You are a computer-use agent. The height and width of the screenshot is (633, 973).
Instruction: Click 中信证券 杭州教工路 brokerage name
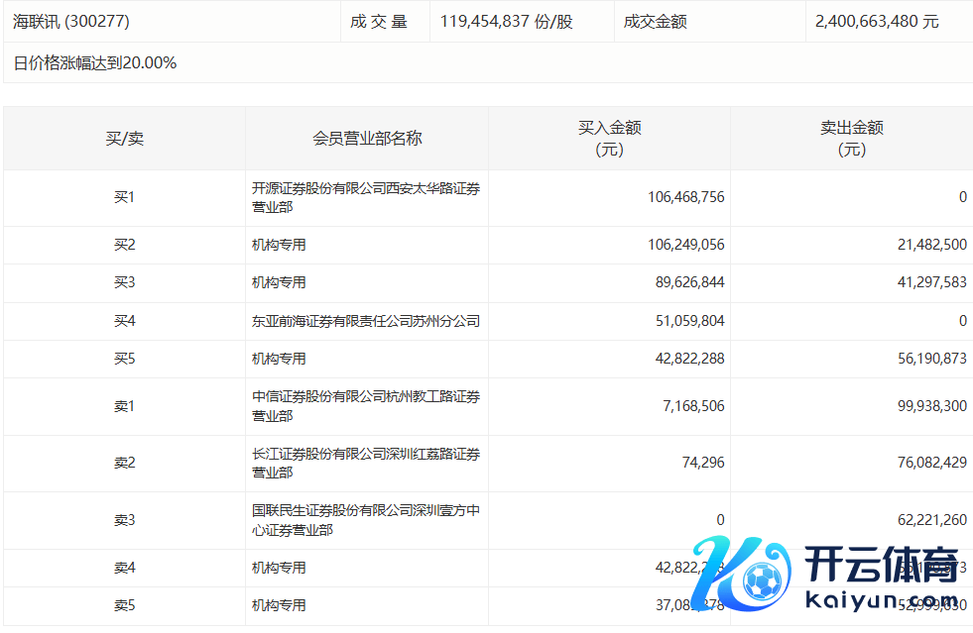(x=365, y=406)
